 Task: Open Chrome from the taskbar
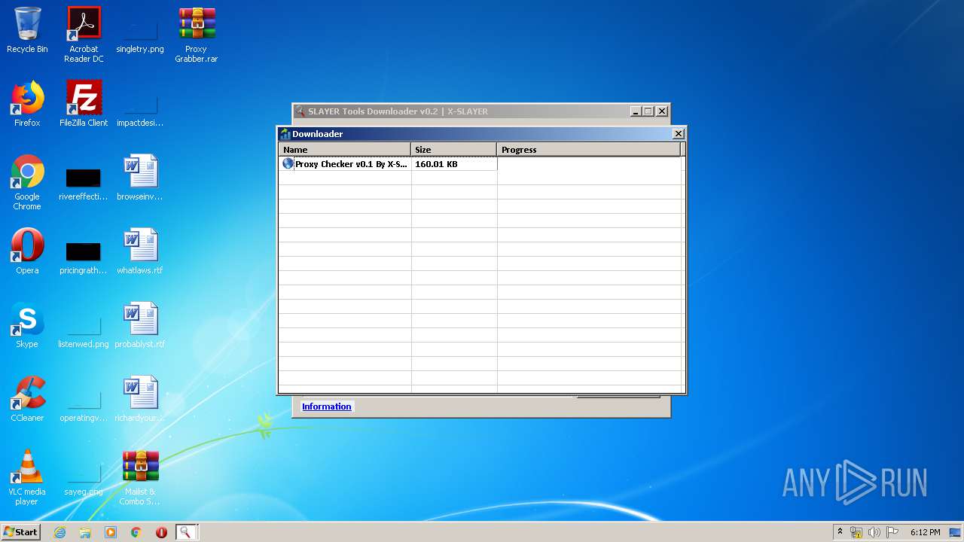(x=136, y=532)
